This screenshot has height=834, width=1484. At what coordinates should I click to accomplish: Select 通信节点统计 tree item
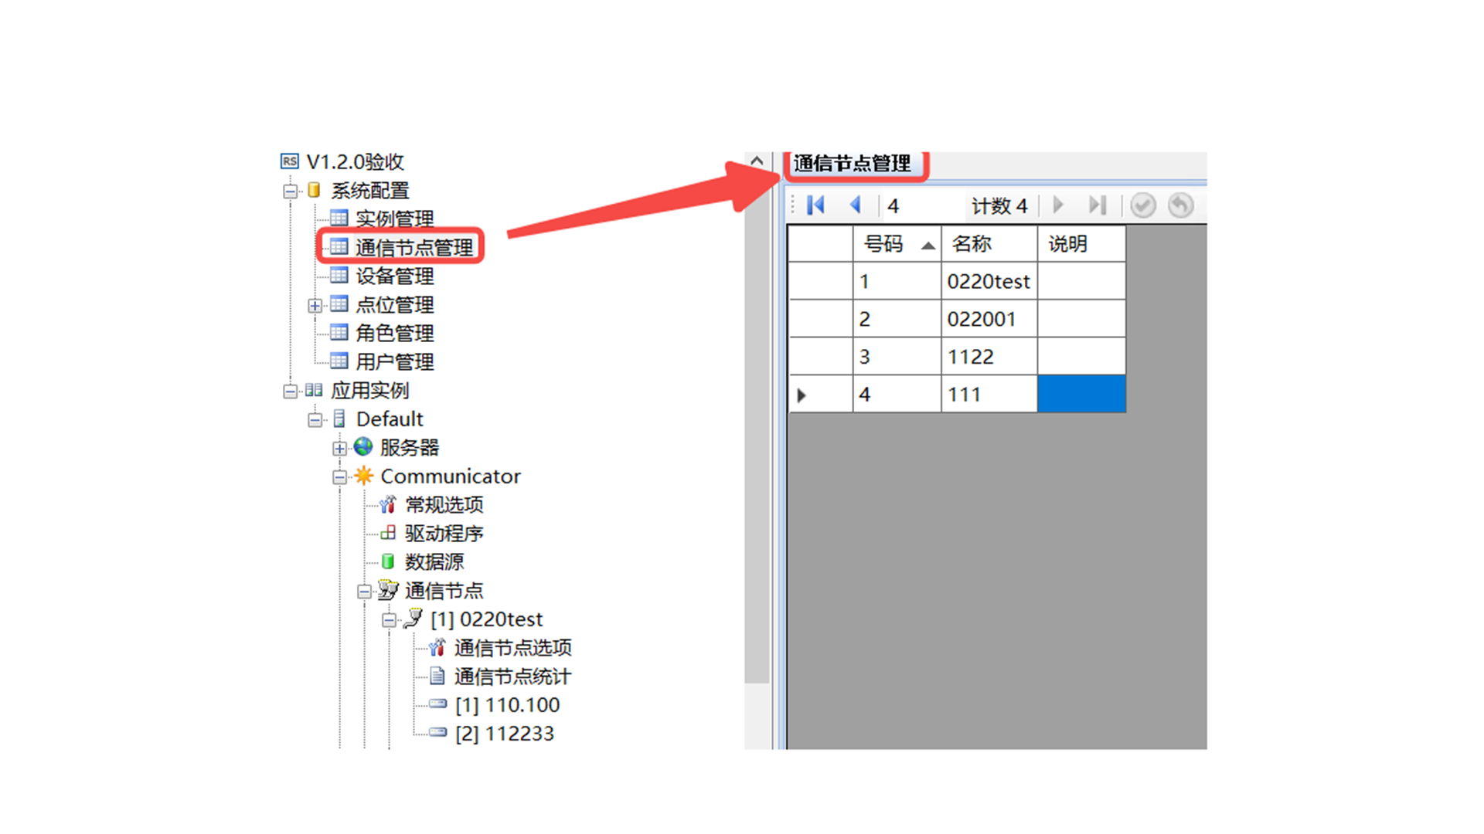(512, 676)
